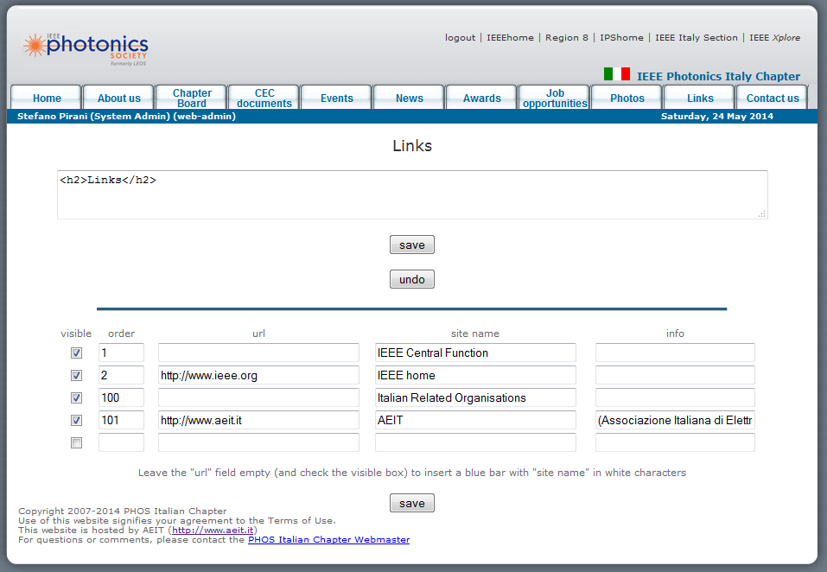Screen dimensions: 827x572
Task: Go to Job opportunities tab
Action: (x=555, y=98)
